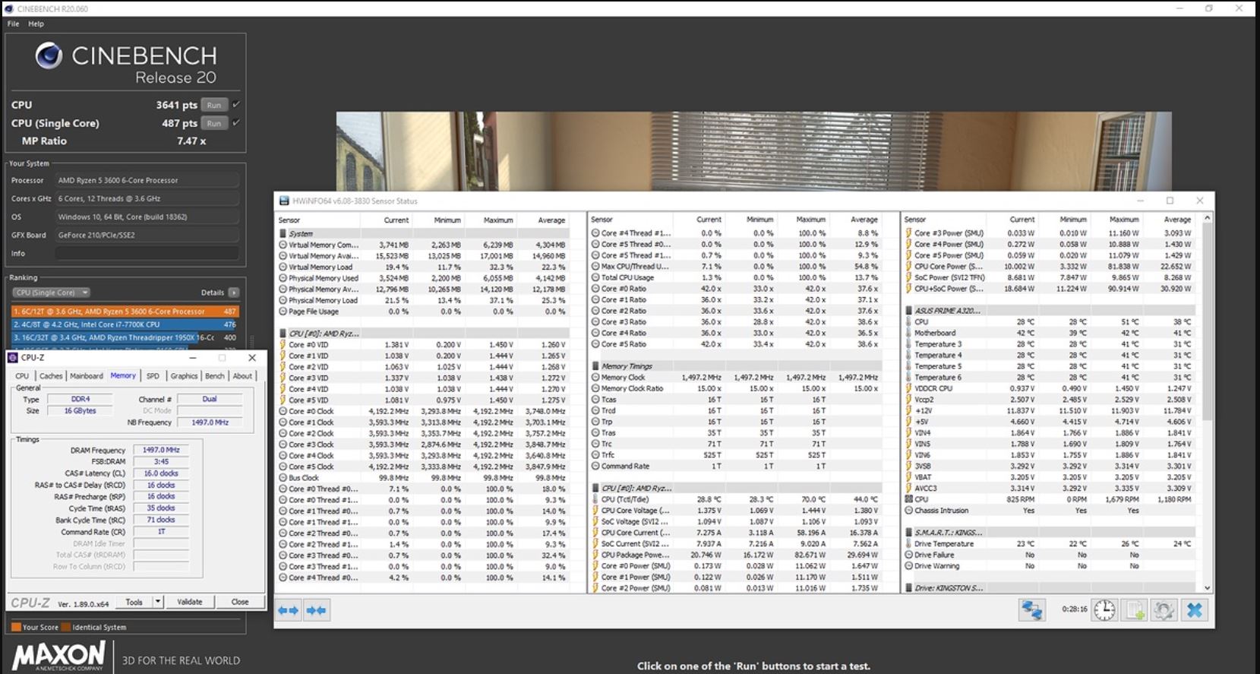
Task: Switch to the Bench tab in CPU-Z
Action: 215,376
